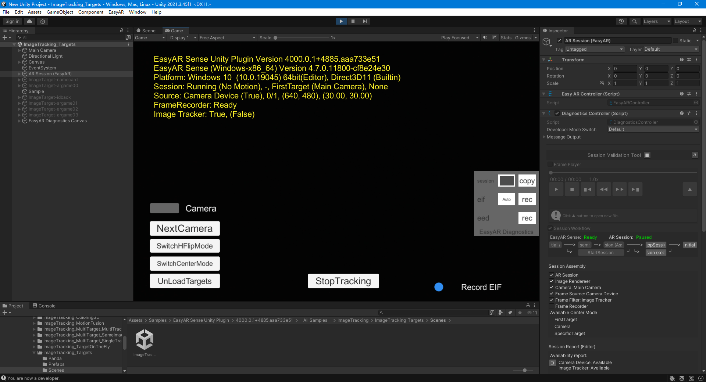Screen dimensions: 706x382
Task: Click the Search by Label tag icon
Action: (510, 313)
